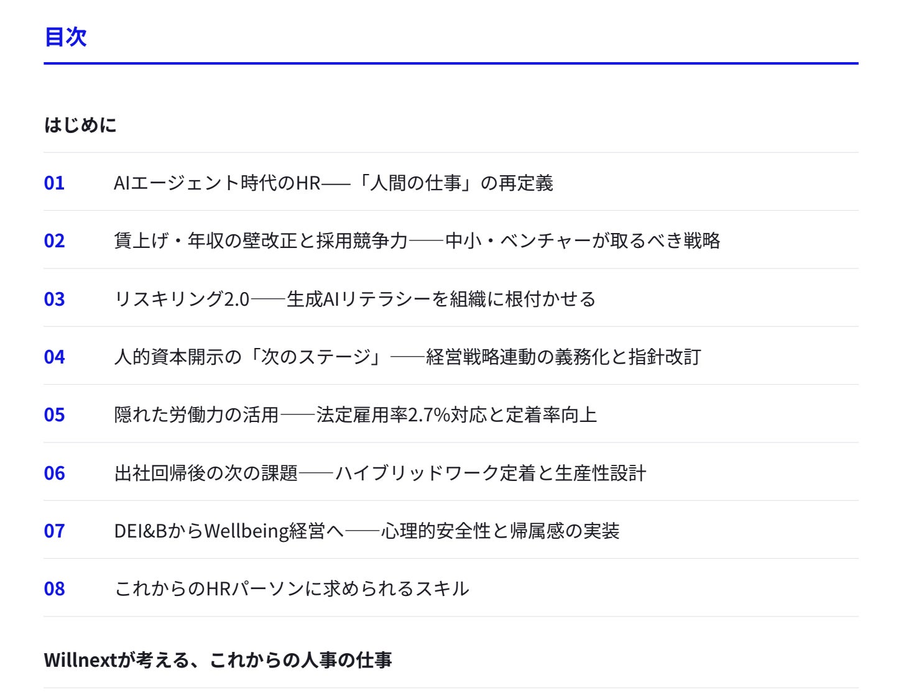Open 隠れた労働力の活用 chapter title
This screenshot has height=696, width=919.
[355, 415]
